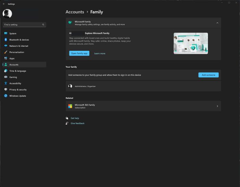Select the Windows Update sync icon
The height and width of the screenshot is (187, 240).
pyautogui.click(x=6, y=96)
